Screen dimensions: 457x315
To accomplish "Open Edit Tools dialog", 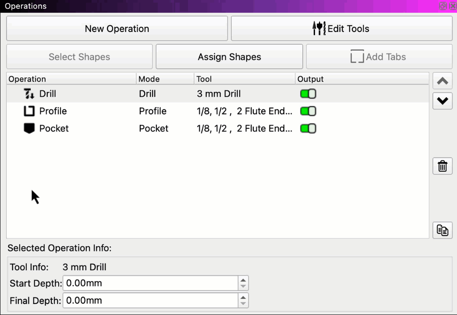I will pyautogui.click(x=341, y=29).
